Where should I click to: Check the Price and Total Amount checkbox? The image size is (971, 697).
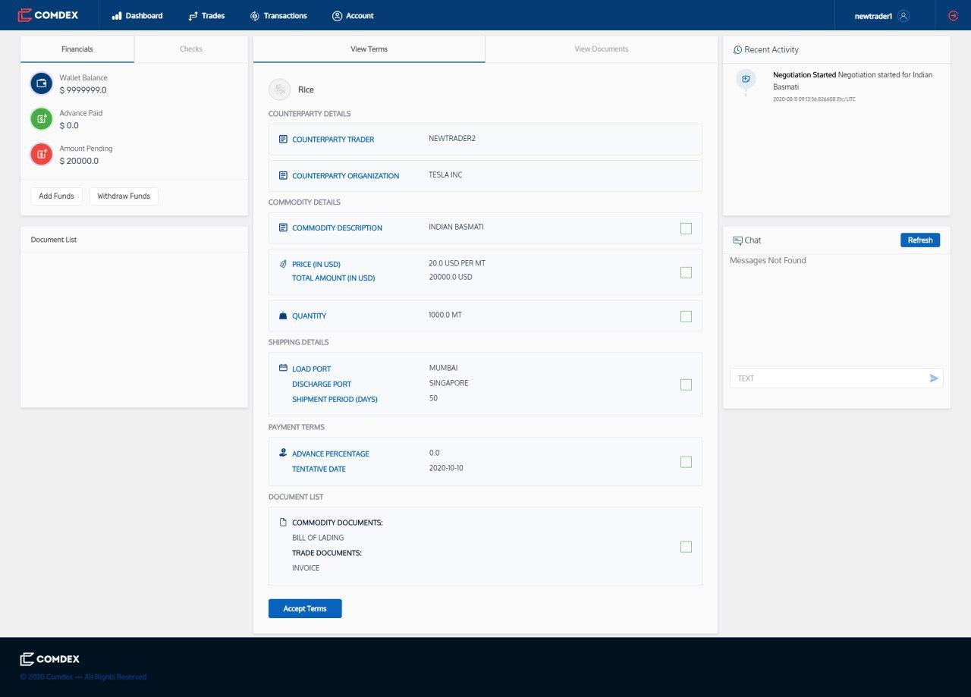click(686, 272)
